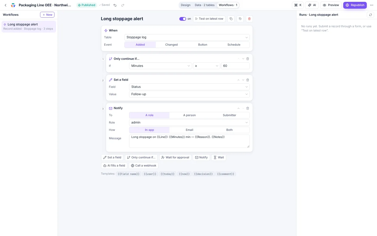
Task: Click the Republish button
Action: [355, 5]
